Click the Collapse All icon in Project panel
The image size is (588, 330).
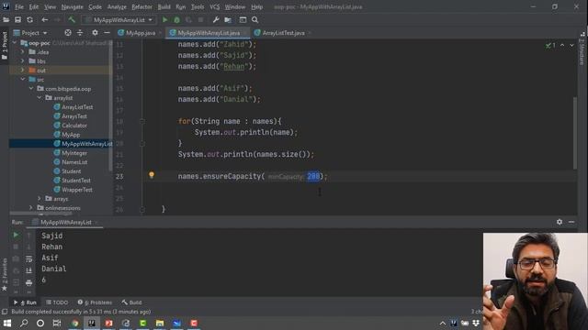pyautogui.click(x=80, y=33)
